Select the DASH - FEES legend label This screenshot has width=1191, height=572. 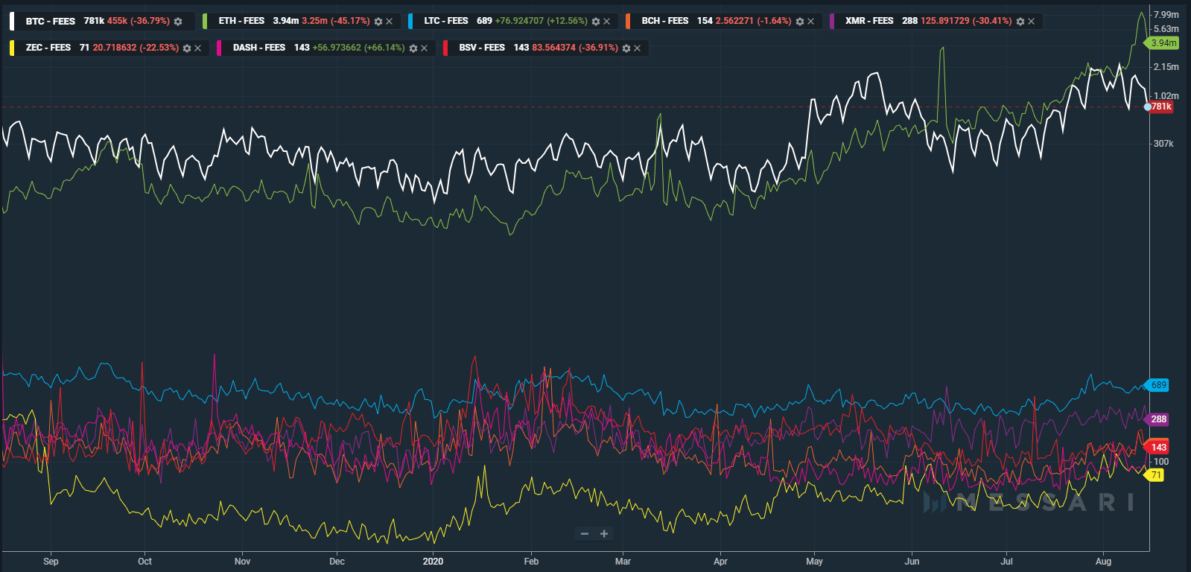click(259, 48)
